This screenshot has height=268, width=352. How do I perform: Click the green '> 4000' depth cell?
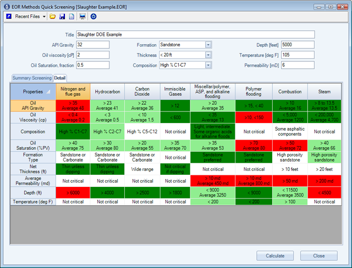107,192
